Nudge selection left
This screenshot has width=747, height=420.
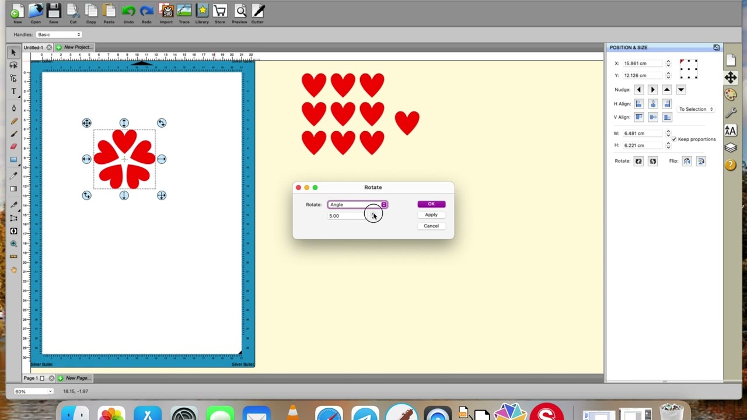pyautogui.click(x=639, y=90)
